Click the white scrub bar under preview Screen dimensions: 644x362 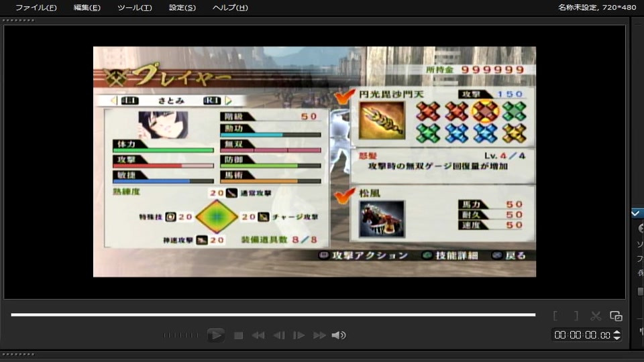[273, 315]
